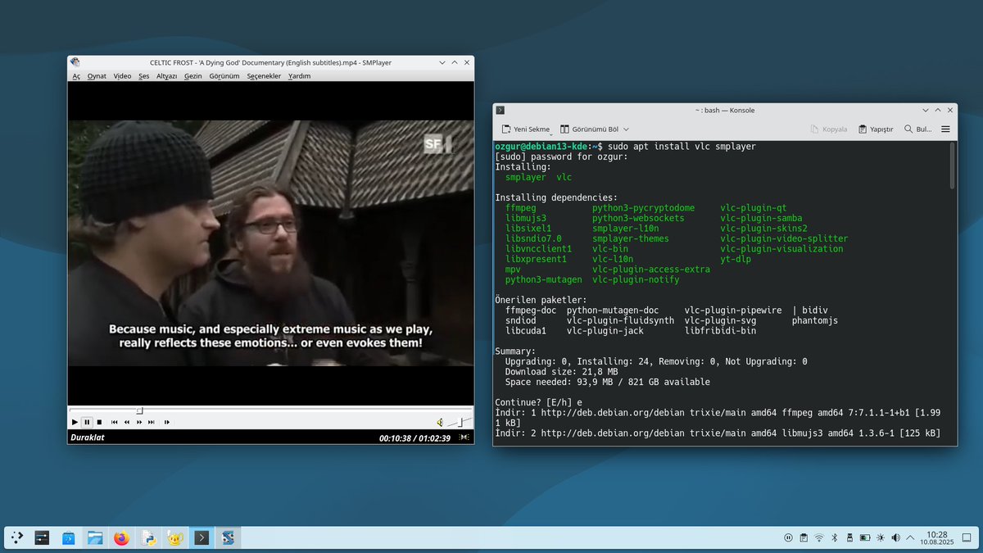
Task: Open the Görünümü Böl split-view dropdown
Action: pos(626,129)
